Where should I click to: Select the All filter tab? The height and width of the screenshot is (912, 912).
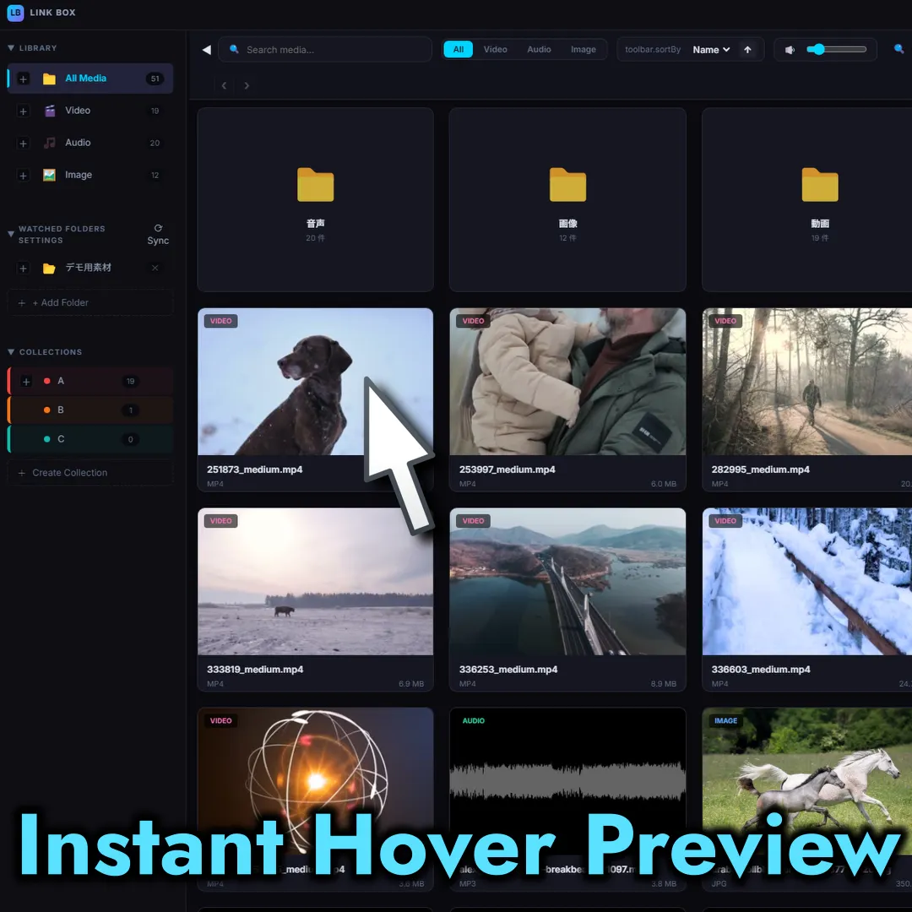tap(459, 50)
